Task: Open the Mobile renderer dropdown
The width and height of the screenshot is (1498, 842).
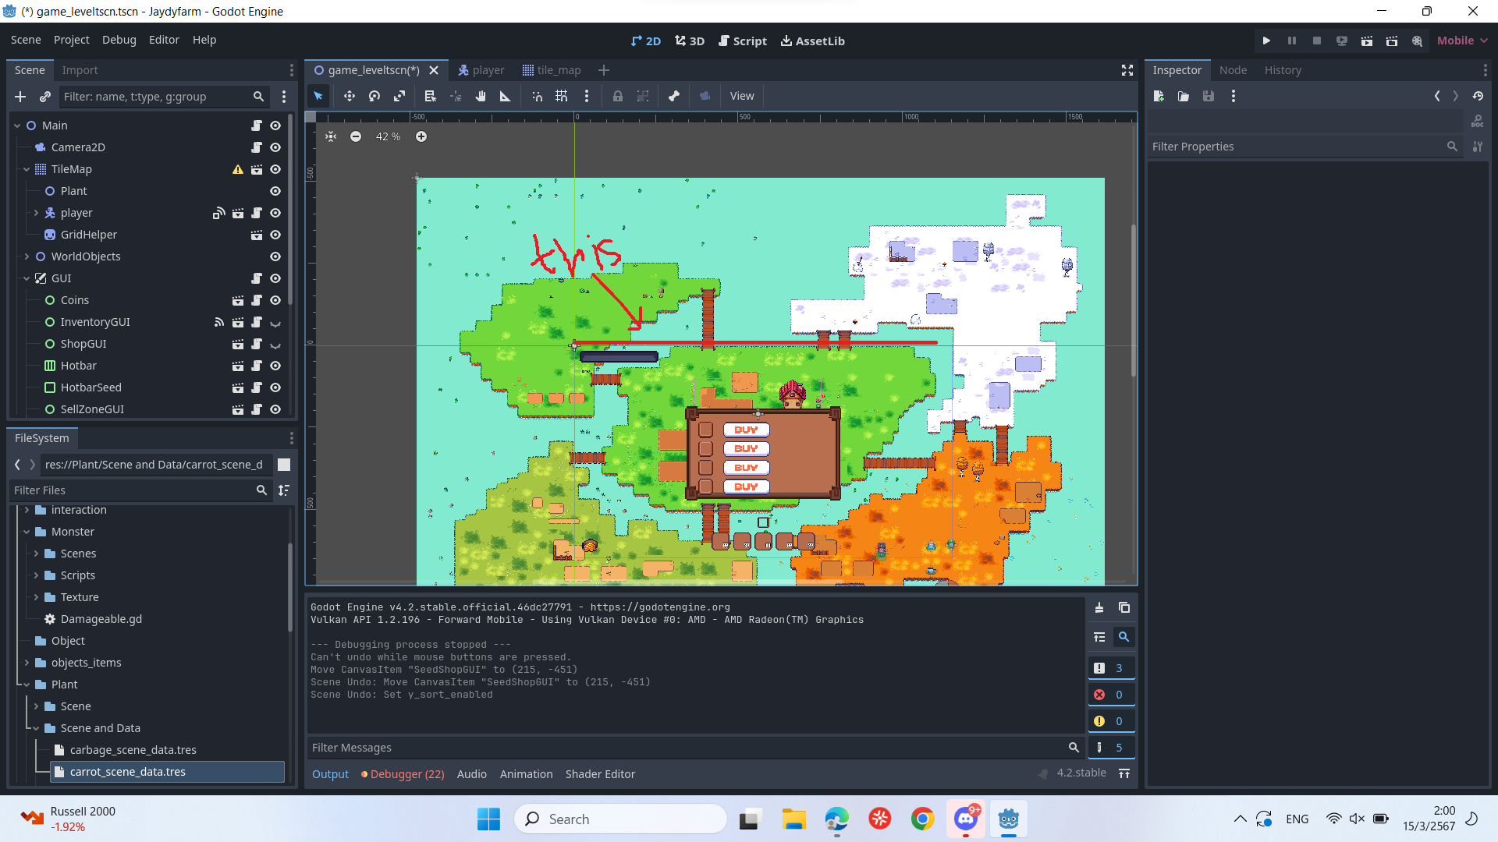Action: pyautogui.click(x=1461, y=41)
